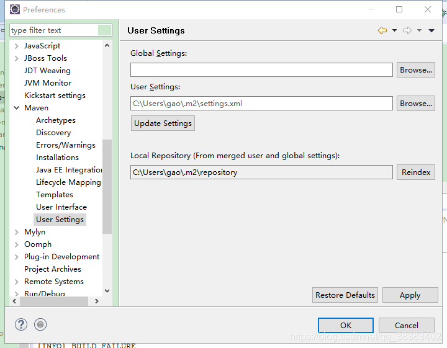The width and height of the screenshot is (447, 348).
Task: Select Mylyn preference item
Action: pyautogui.click(x=35, y=232)
